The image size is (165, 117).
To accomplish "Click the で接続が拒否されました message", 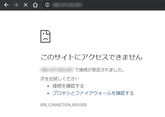I will point(100,70).
